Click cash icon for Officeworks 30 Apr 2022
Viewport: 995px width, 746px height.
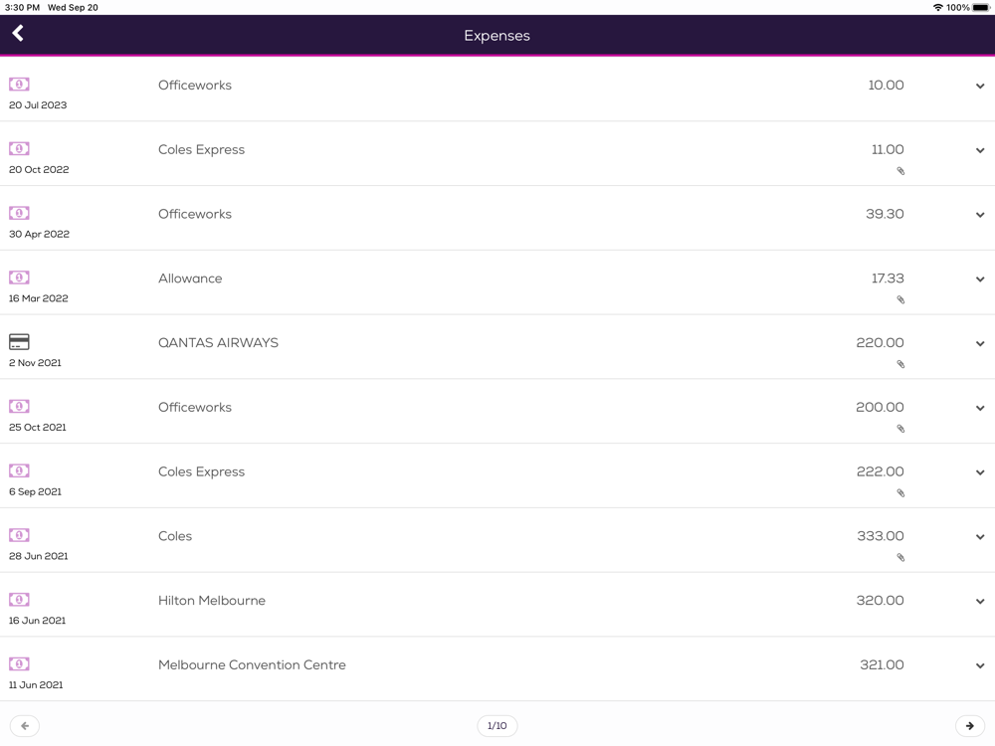pos(19,213)
